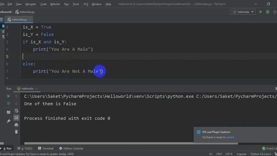Clear console output with the trash icon
The image size is (277, 156).
tap(16, 132)
